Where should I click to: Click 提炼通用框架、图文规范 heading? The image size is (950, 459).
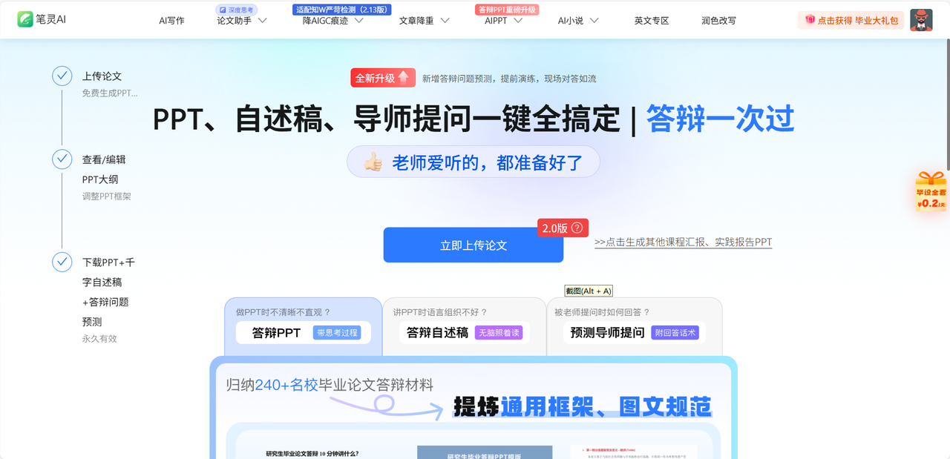coord(583,407)
